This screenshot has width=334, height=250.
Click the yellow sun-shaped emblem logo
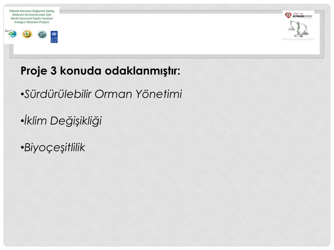[x=26, y=34]
